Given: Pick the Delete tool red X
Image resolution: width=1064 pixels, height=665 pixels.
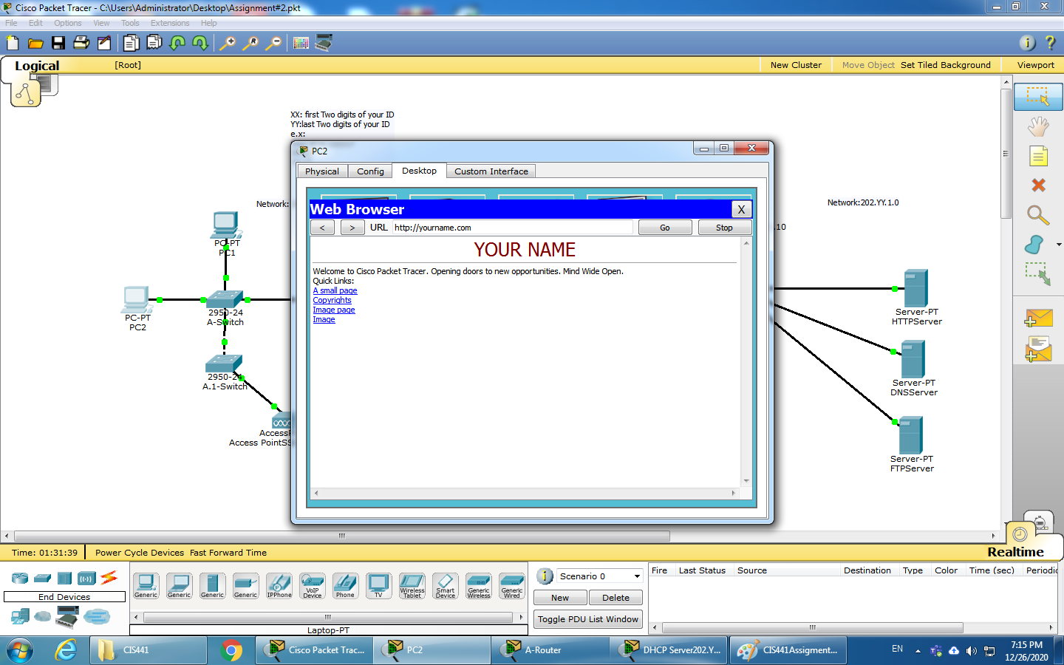Looking at the screenshot, I should (1038, 185).
